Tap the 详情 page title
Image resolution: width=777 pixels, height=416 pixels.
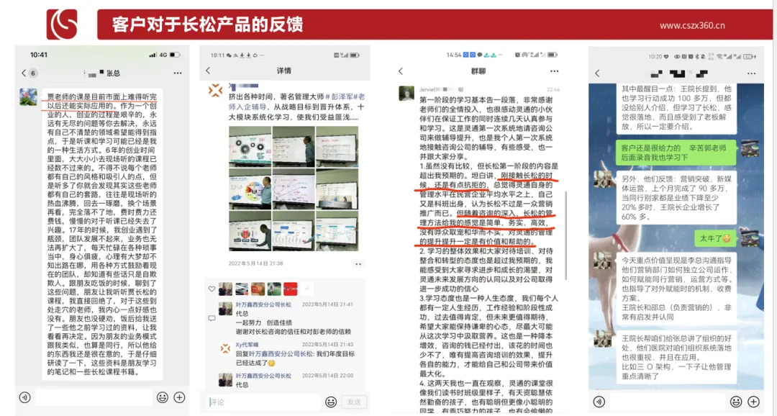click(x=284, y=71)
